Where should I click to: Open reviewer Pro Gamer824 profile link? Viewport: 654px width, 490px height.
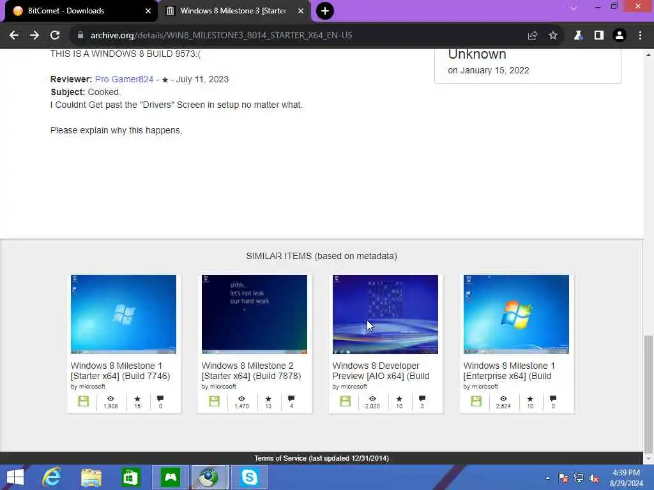tap(125, 79)
